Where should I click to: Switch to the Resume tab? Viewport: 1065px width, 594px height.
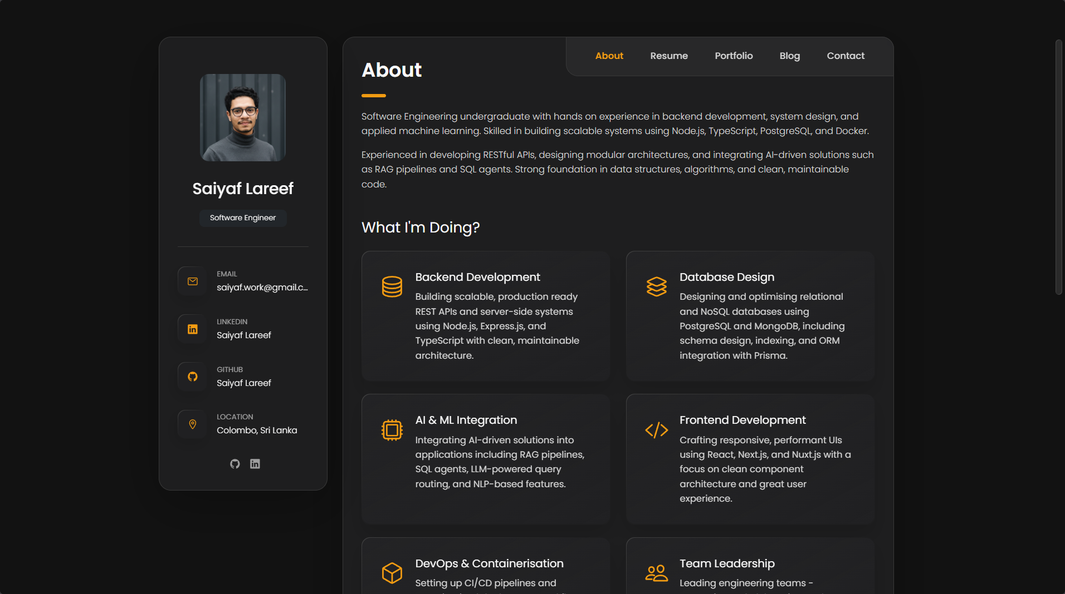[668, 56]
